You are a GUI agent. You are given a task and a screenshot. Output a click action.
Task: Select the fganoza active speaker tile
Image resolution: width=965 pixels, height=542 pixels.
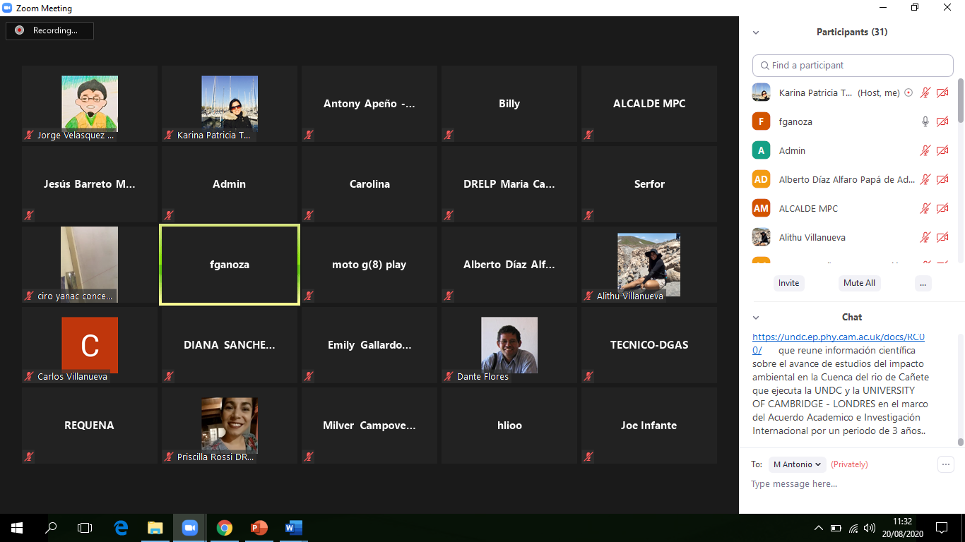tap(230, 265)
